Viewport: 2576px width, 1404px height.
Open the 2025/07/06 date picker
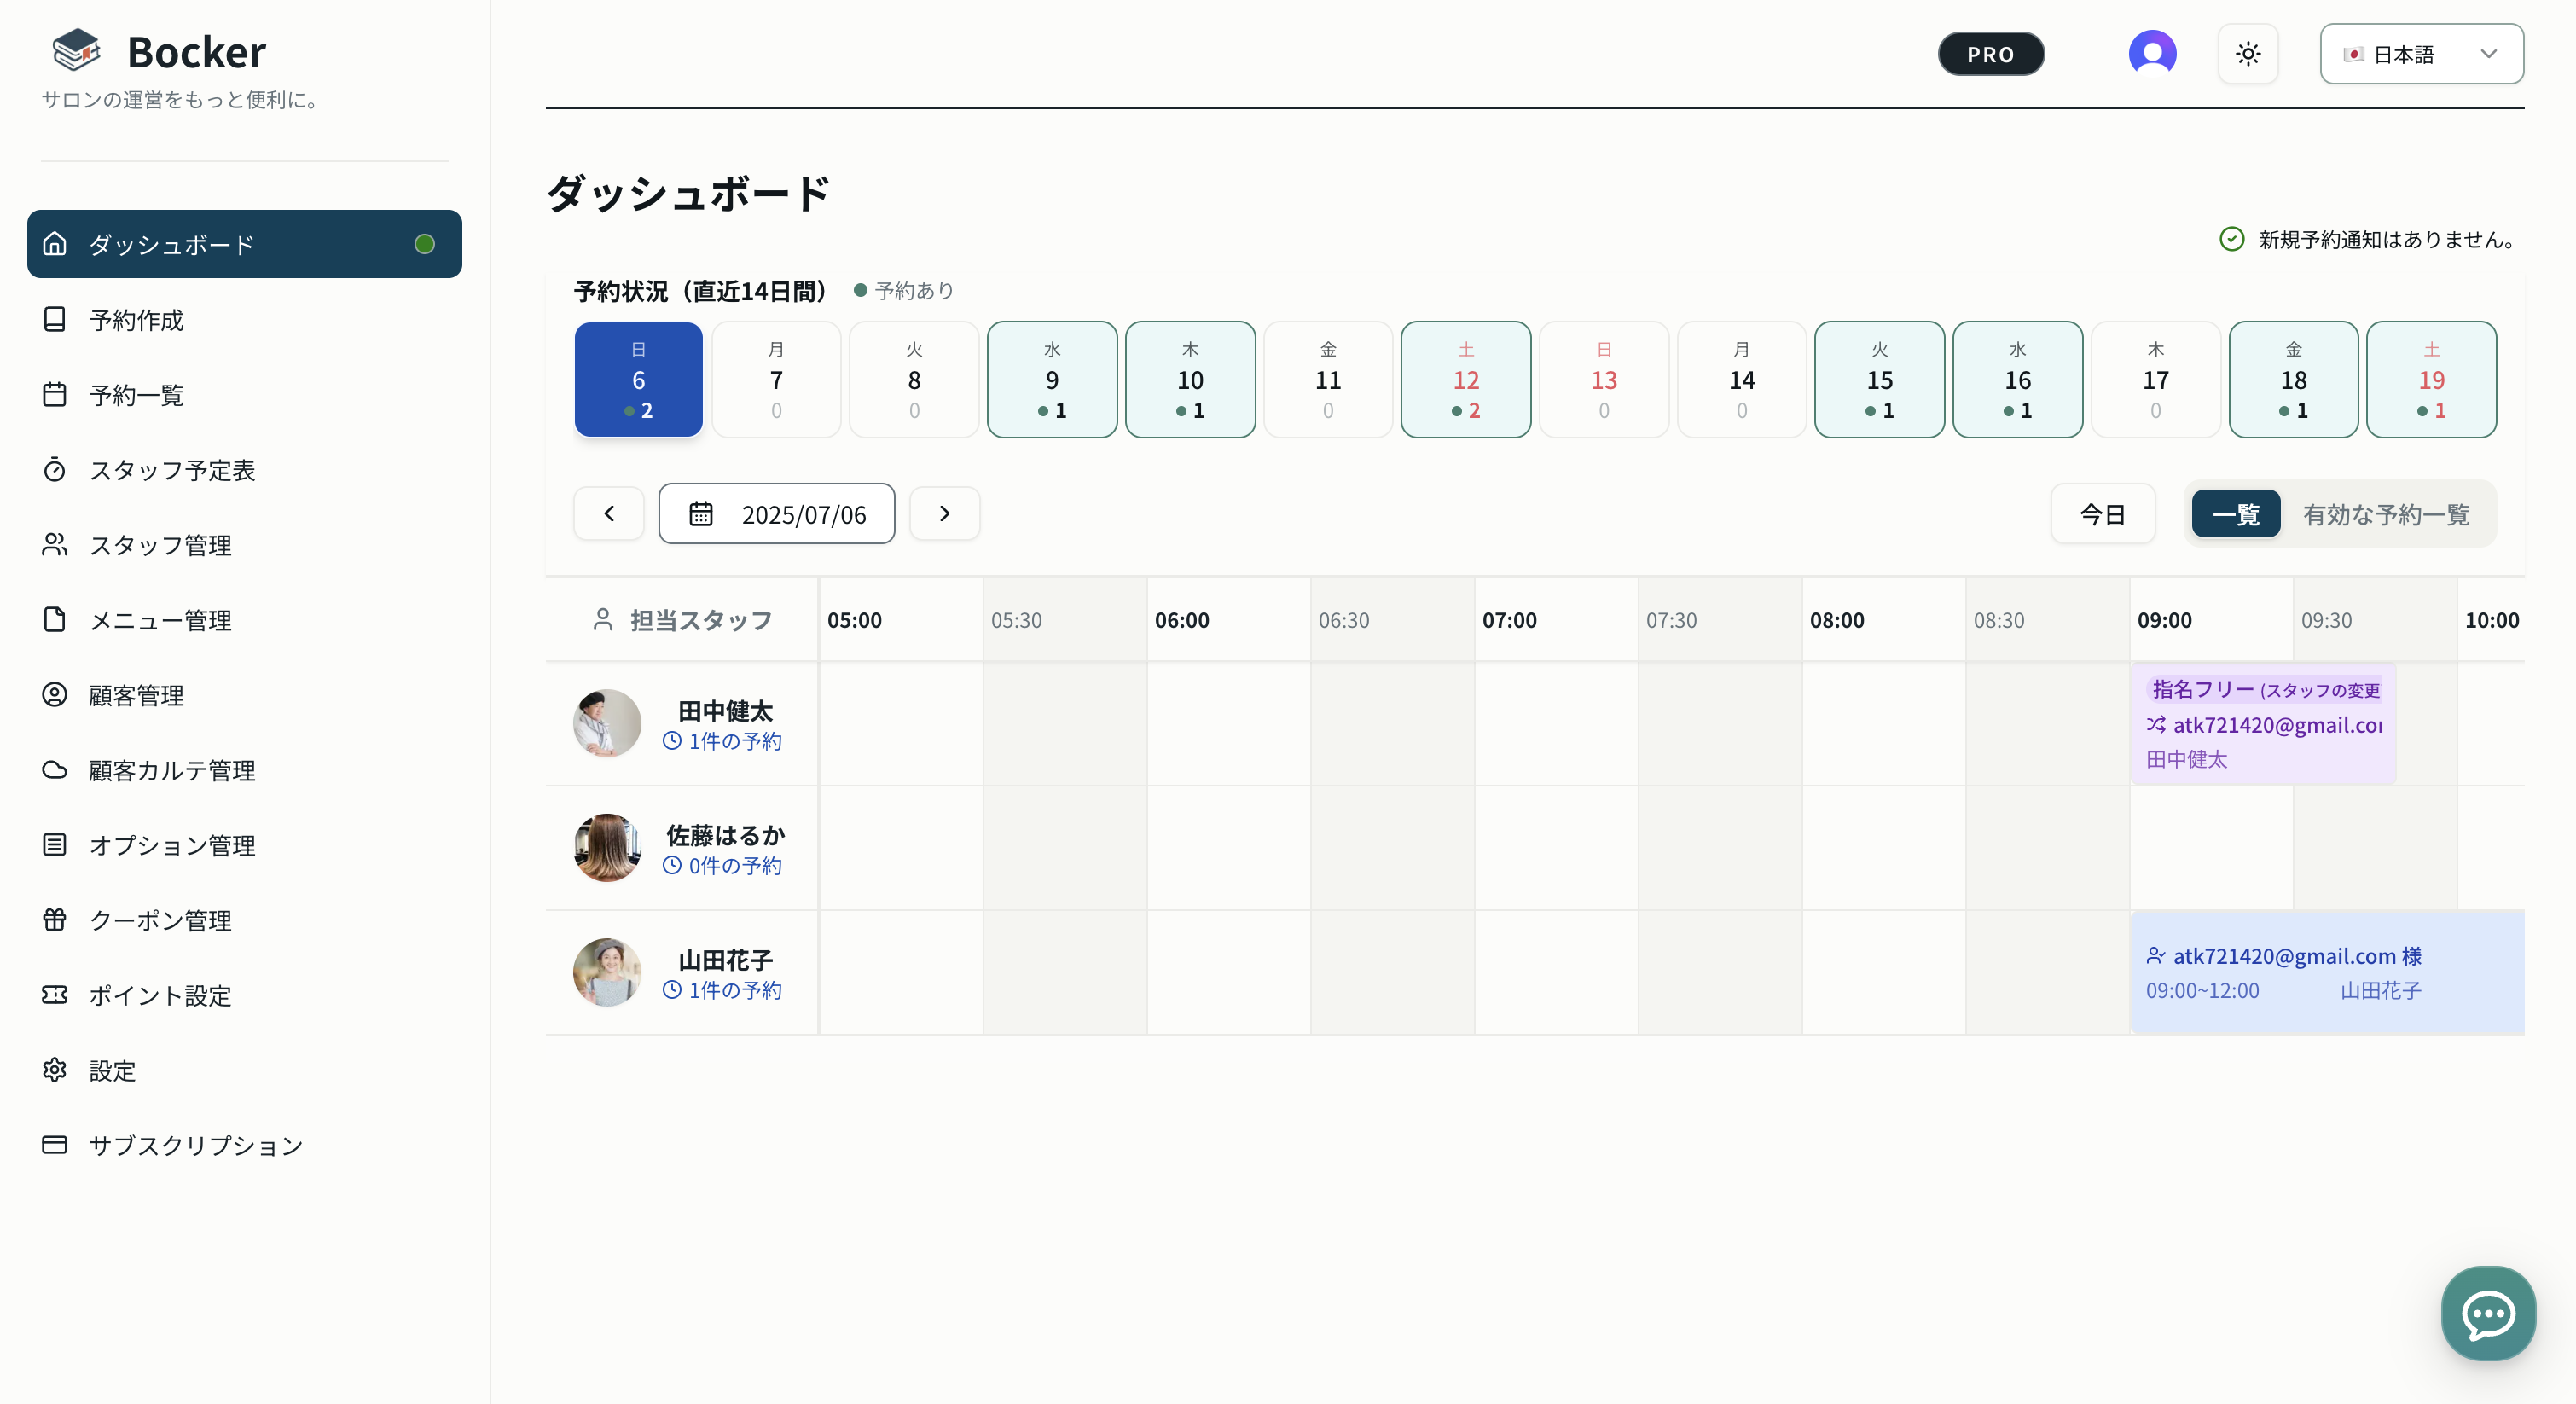click(776, 514)
